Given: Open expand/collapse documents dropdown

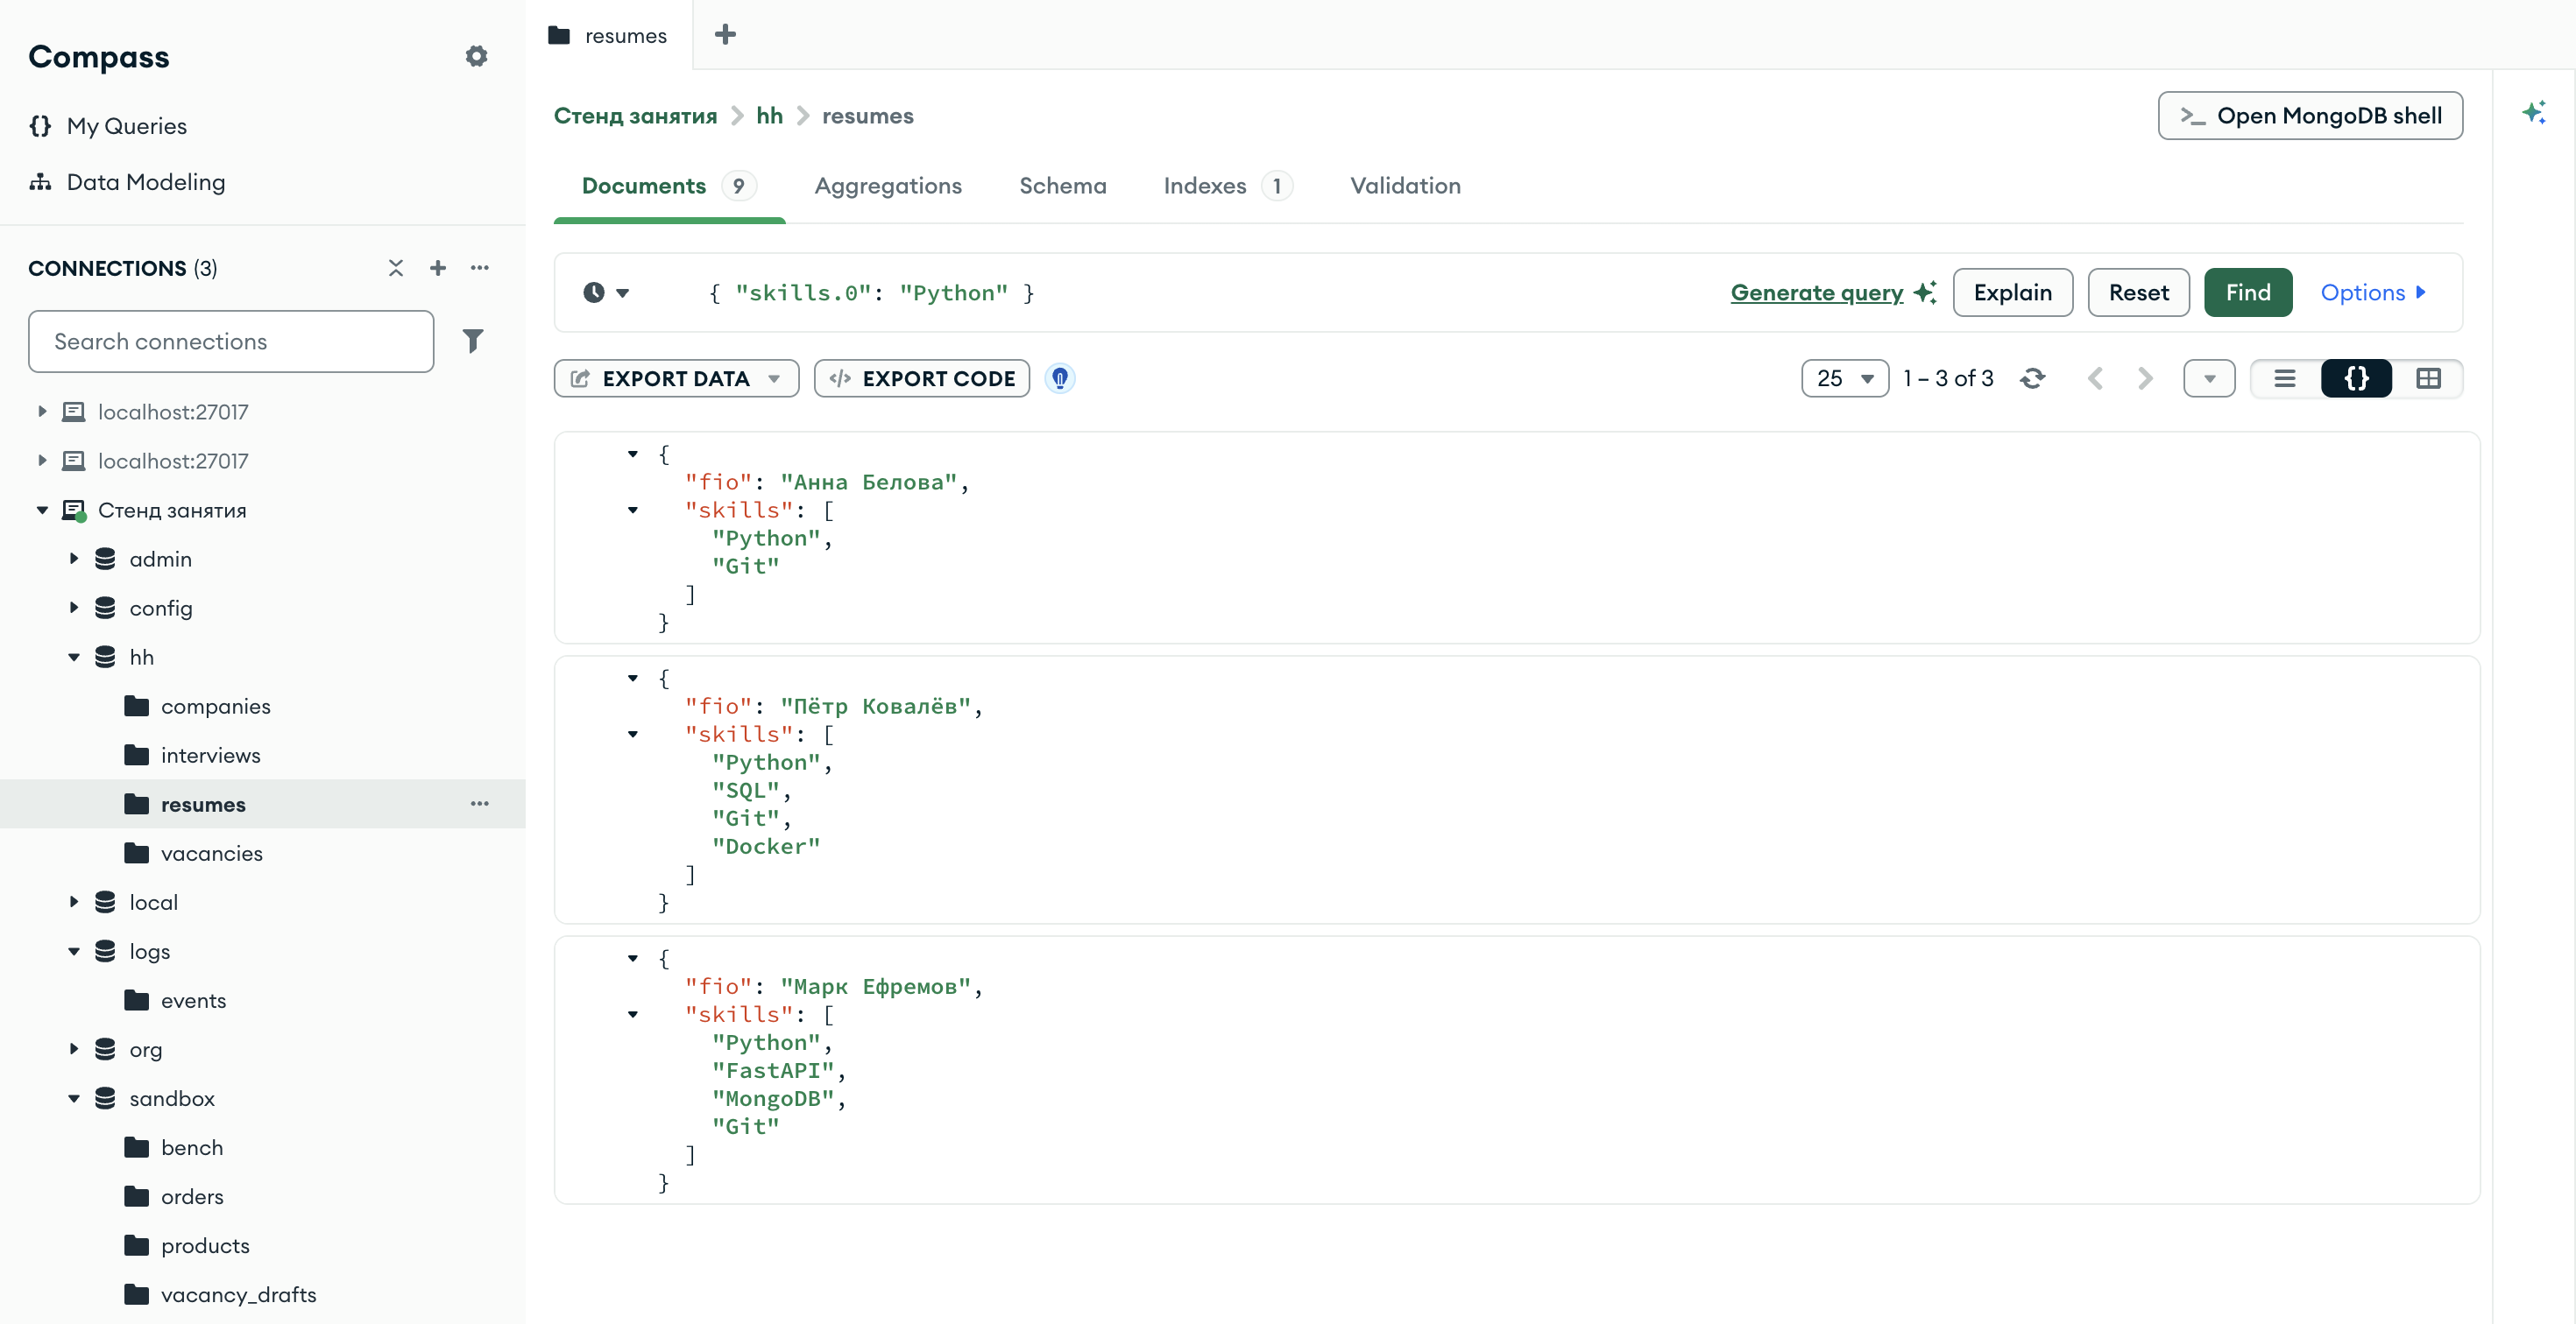Looking at the screenshot, I should (2209, 378).
